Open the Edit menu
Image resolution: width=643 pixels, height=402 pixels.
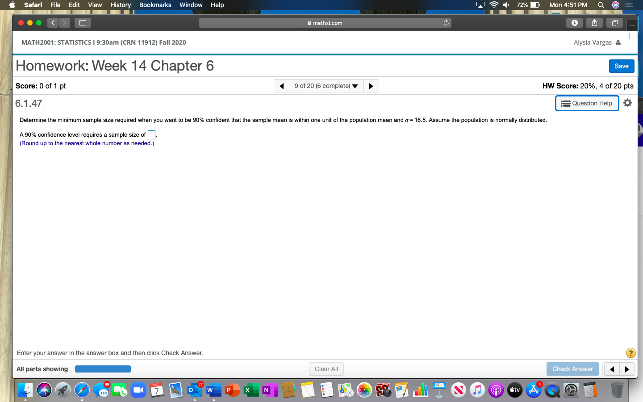coord(74,5)
